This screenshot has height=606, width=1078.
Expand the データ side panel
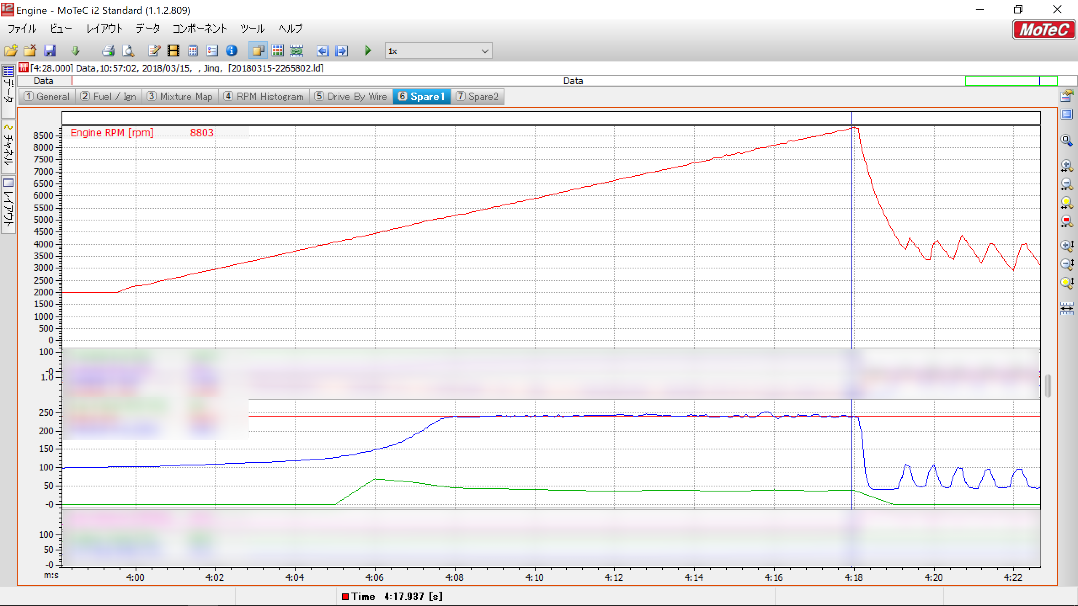tap(8, 90)
